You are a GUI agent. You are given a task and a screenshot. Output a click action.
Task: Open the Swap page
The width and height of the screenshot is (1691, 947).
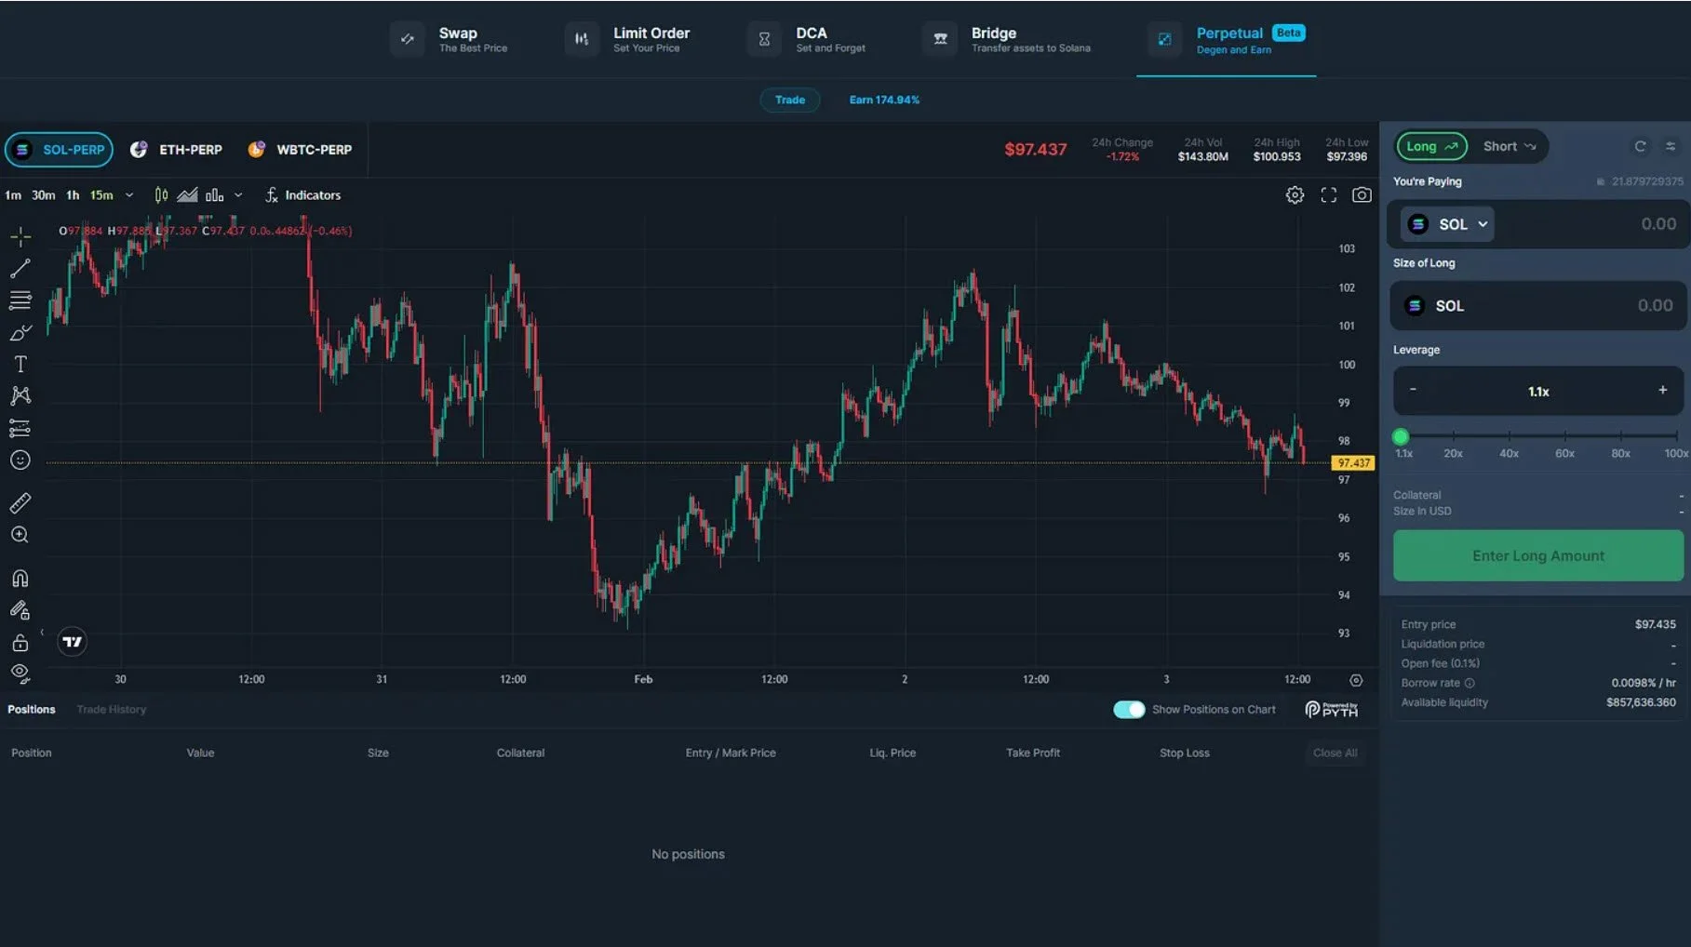click(x=449, y=39)
